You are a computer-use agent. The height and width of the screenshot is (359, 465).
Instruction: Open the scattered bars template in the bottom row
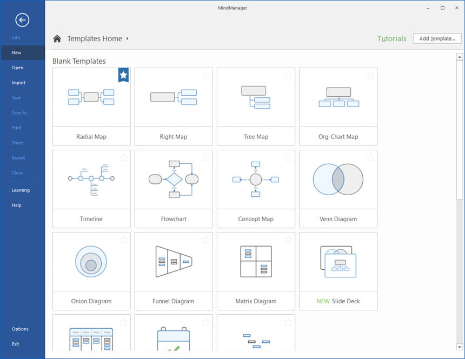(256, 341)
